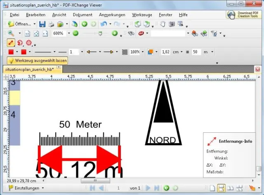
Task: Click the red OCR icon
Action: click(x=141, y=33)
